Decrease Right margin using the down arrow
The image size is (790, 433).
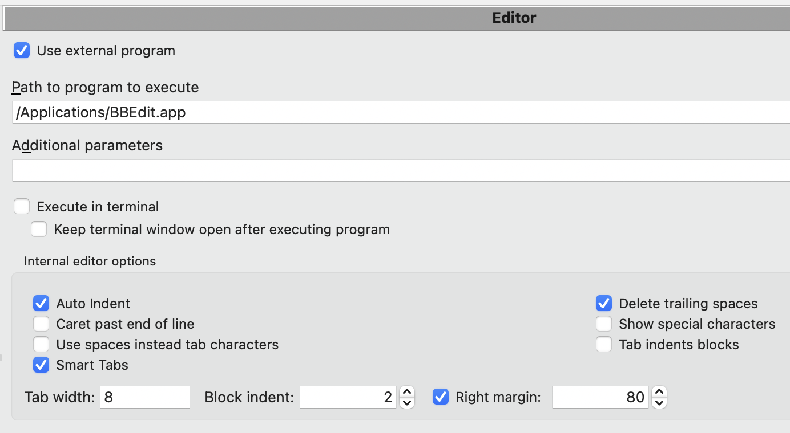[x=659, y=401]
